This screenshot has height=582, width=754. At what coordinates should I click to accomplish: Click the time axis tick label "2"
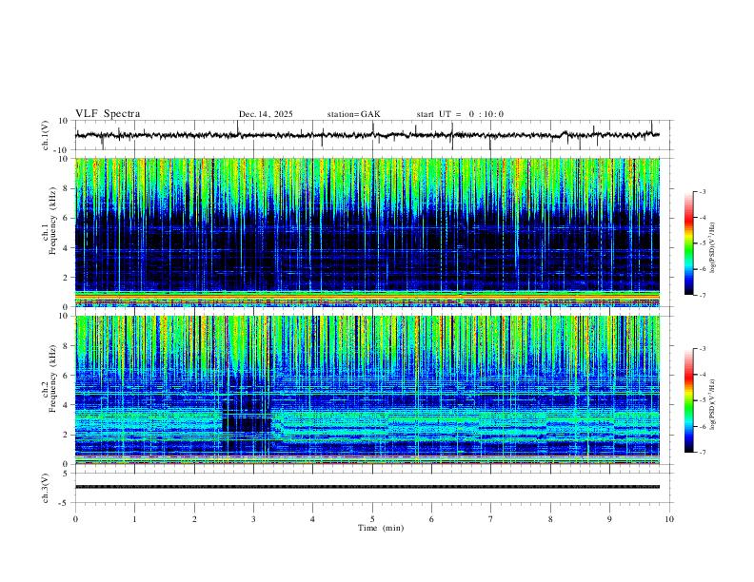pyautogui.click(x=194, y=519)
